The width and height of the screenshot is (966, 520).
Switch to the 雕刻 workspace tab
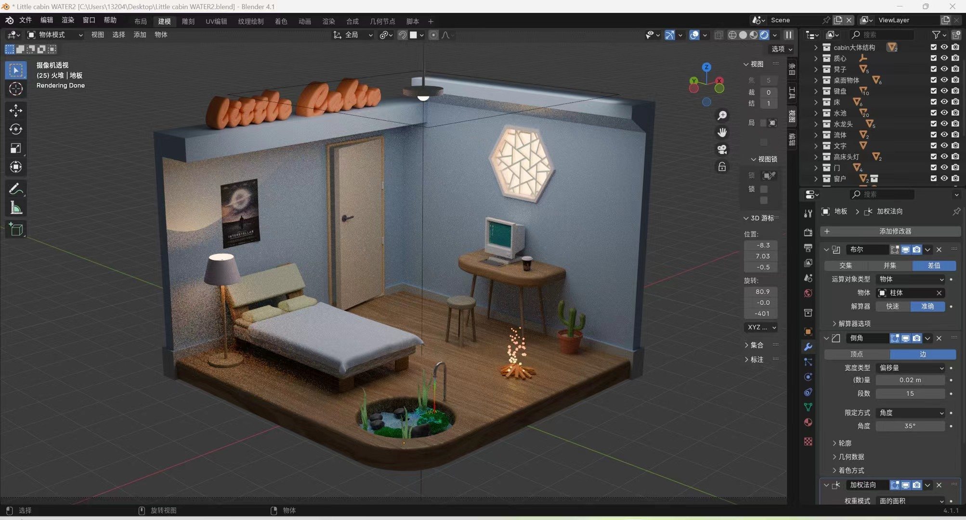tap(188, 22)
